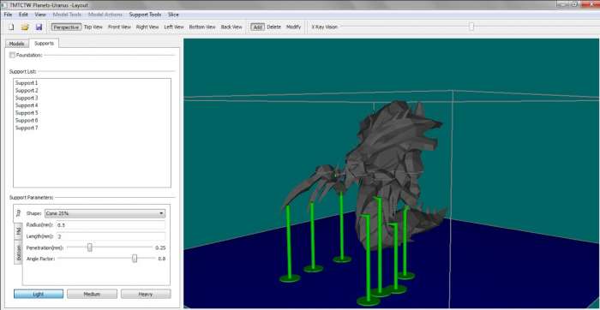The image size is (600, 310).
Task: Open a file with the folder icon
Action: [25, 27]
